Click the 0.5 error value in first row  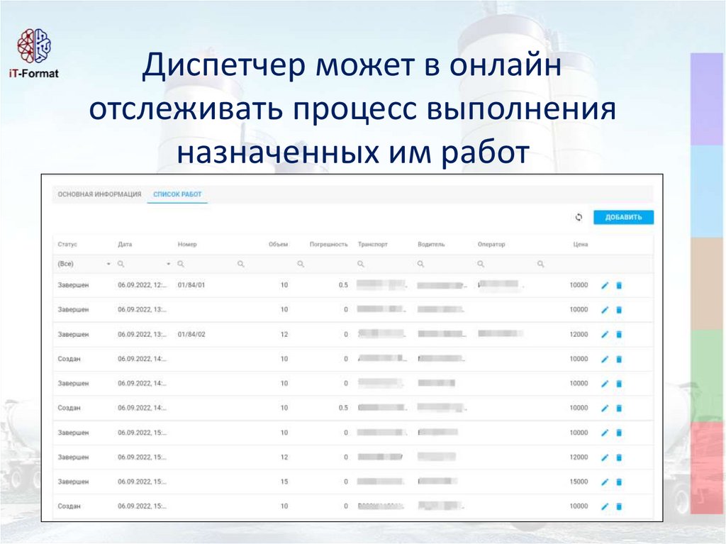tap(343, 285)
